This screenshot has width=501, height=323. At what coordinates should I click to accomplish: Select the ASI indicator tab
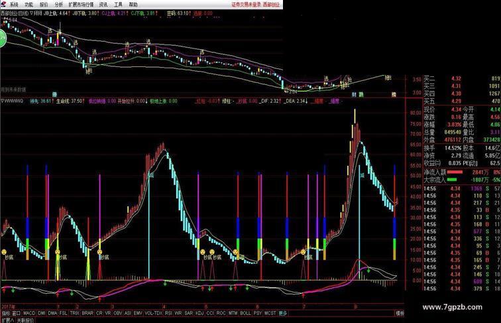point(128,313)
